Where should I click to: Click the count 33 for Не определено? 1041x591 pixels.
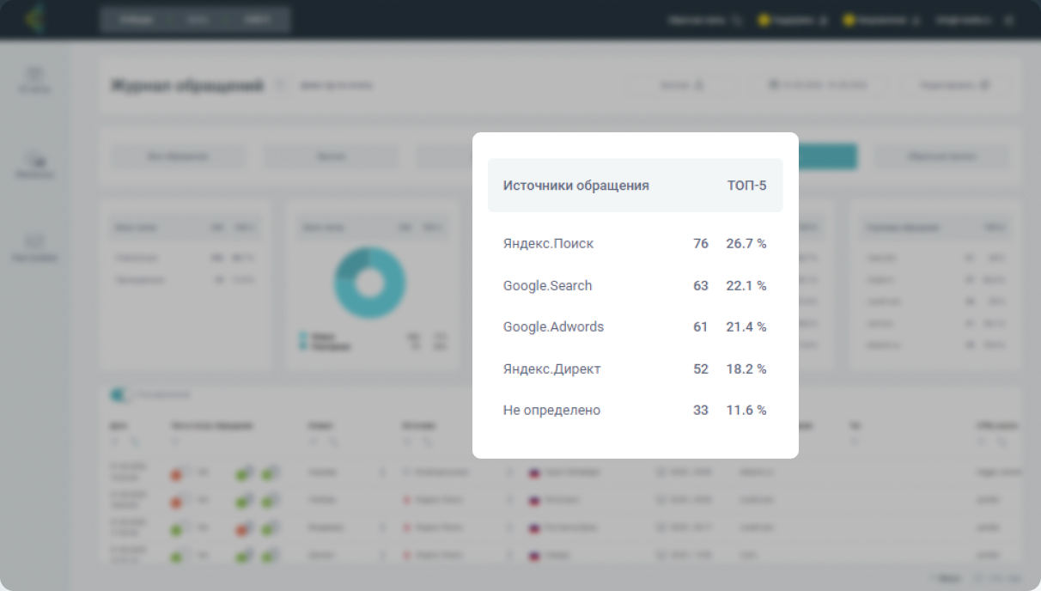click(x=701, y=411)
